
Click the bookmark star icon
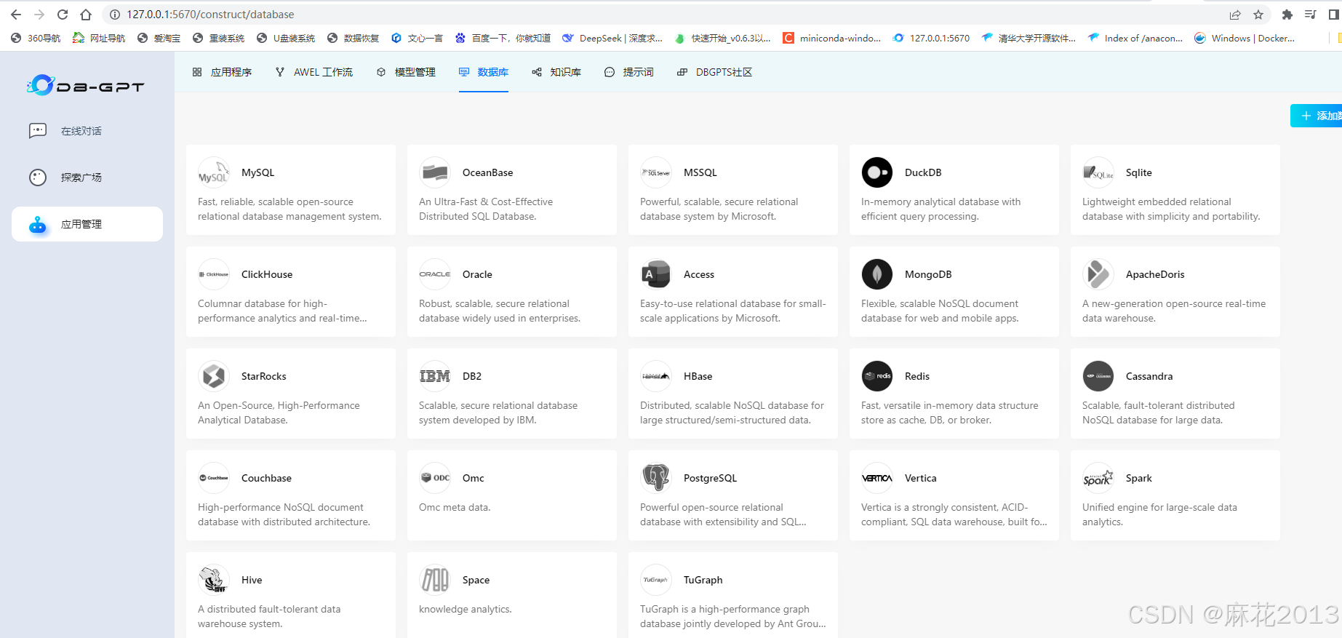point(1258,15)
